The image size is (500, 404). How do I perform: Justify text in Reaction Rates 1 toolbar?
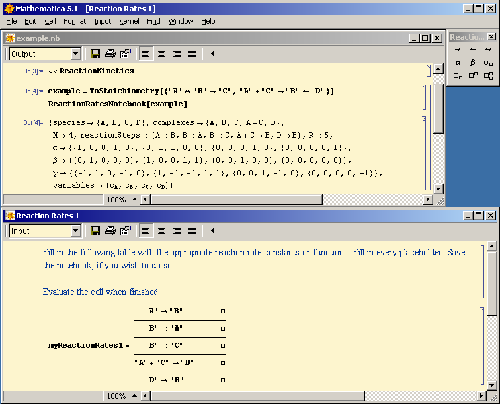tap(192, 231)
